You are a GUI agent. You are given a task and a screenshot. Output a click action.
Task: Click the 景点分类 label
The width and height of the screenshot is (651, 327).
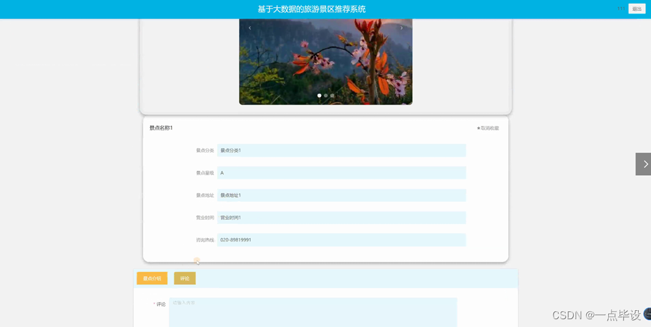(205, 151)
